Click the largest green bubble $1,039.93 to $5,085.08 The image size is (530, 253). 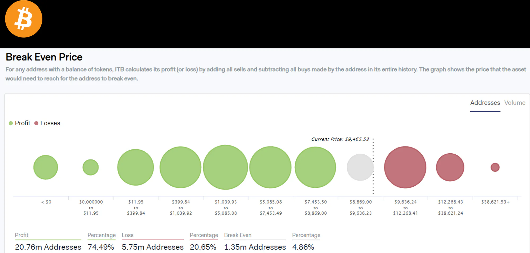226,167
